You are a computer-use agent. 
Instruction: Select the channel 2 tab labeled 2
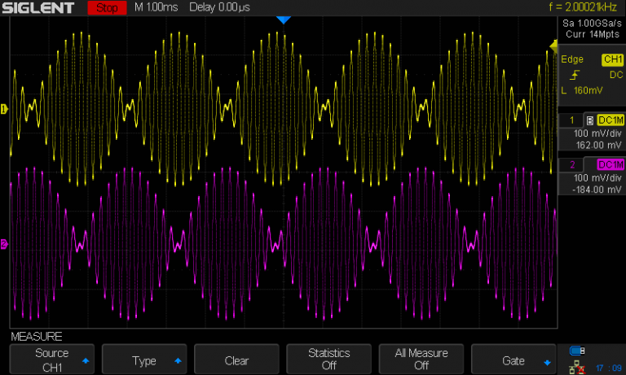572,165
